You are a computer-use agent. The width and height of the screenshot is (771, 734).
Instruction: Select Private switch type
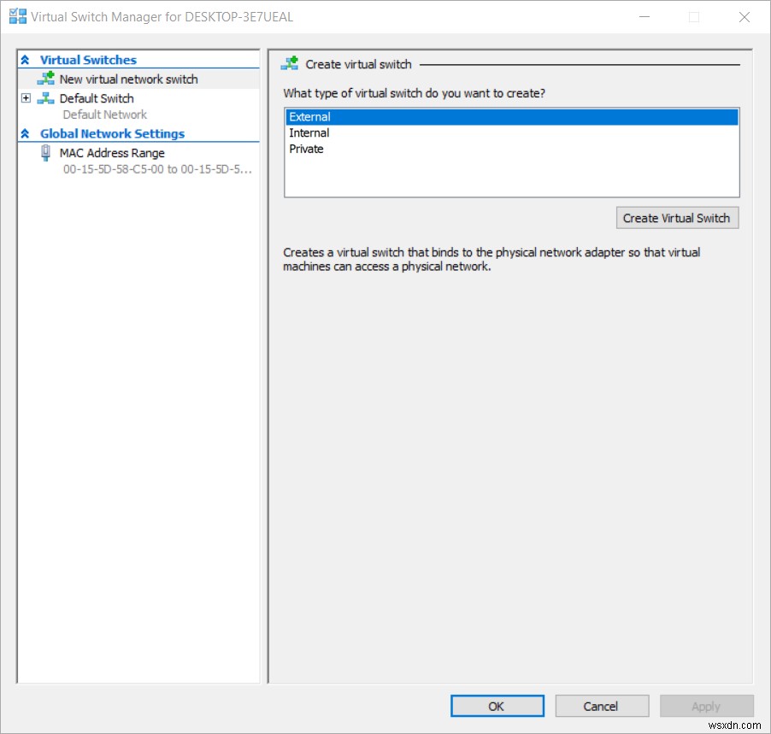click(342, 149)
